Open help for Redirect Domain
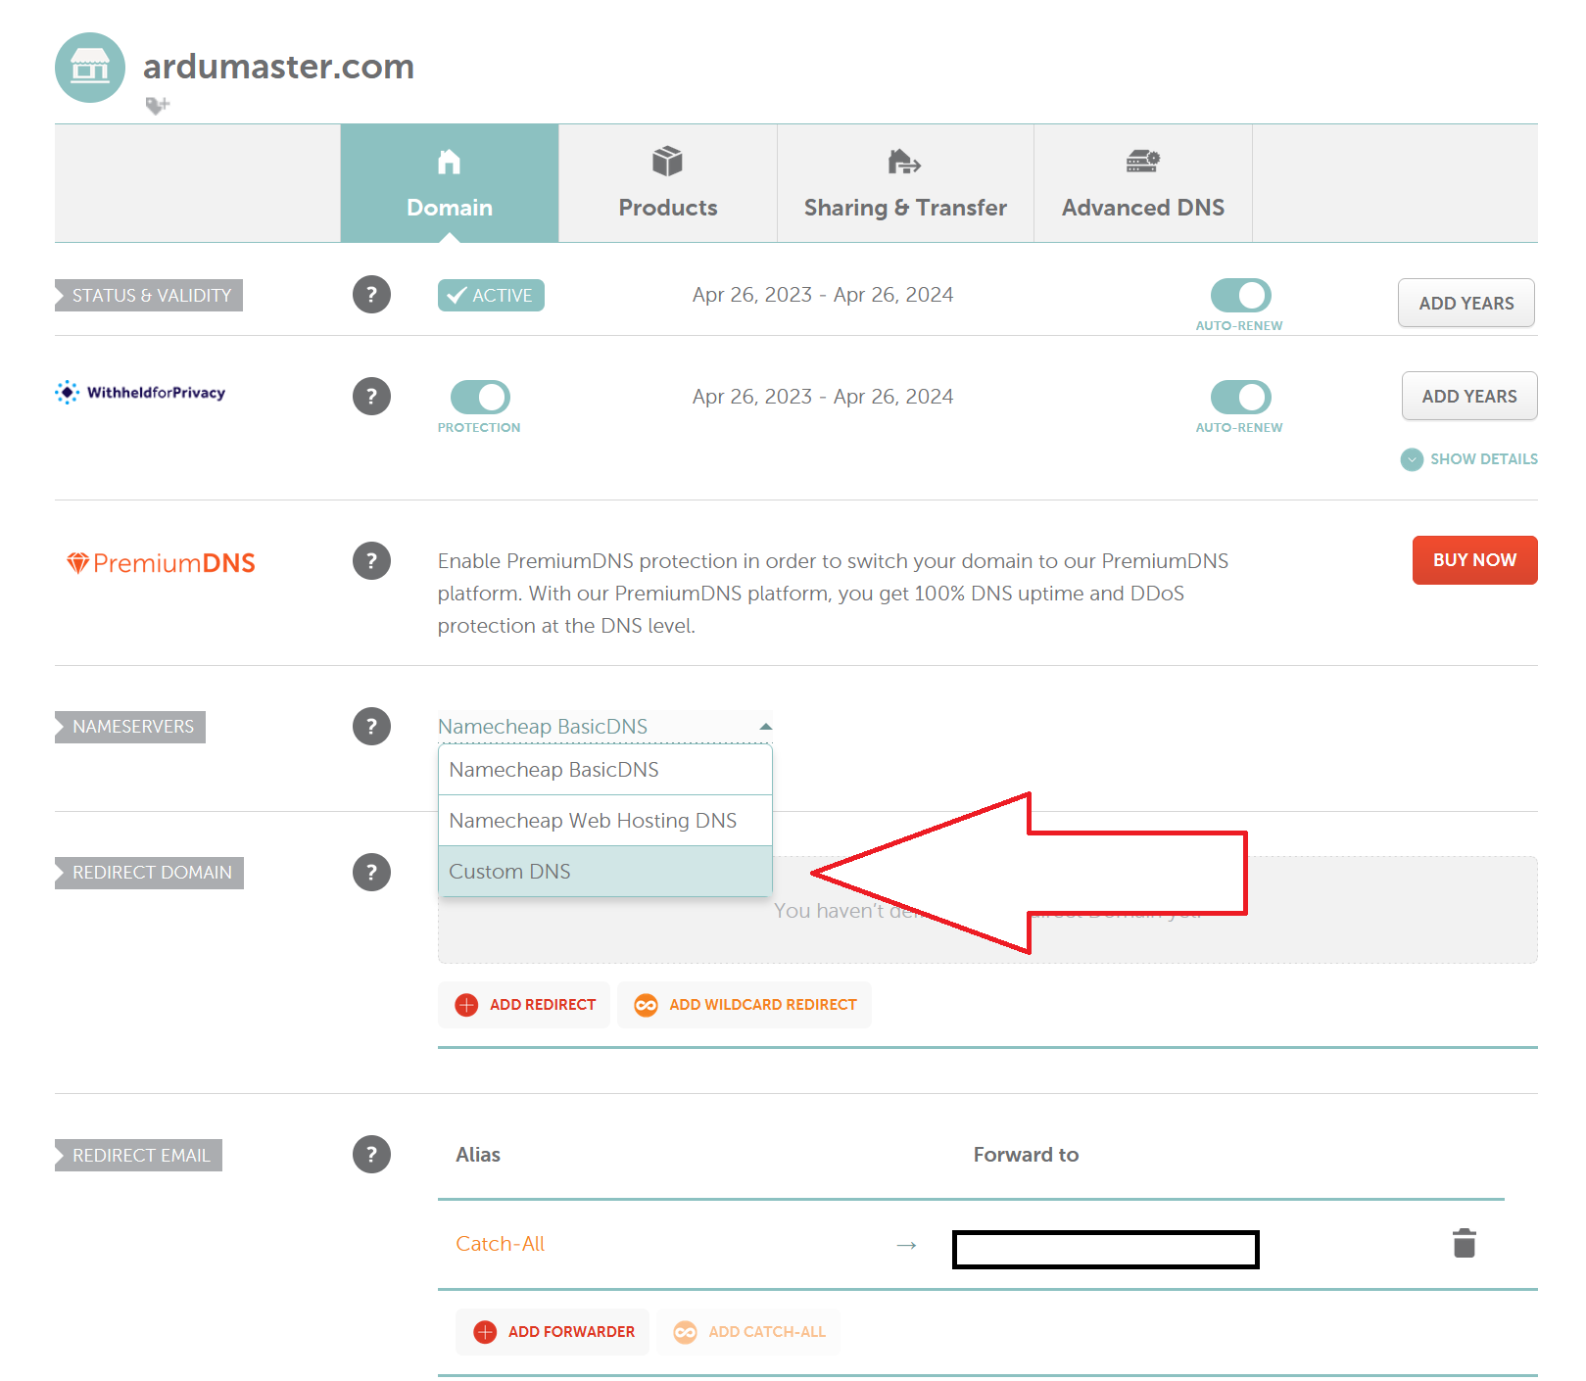The height and width of the screenshot is (1381, 1586). click(x=371, y=872)
